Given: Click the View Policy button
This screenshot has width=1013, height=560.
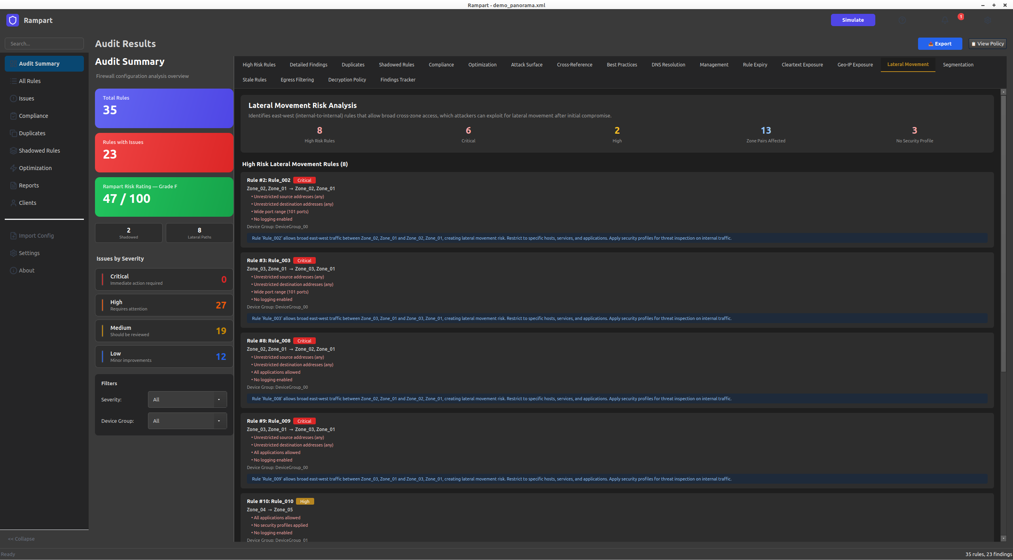Looking at the screenshot, I should tap(988, 44).
